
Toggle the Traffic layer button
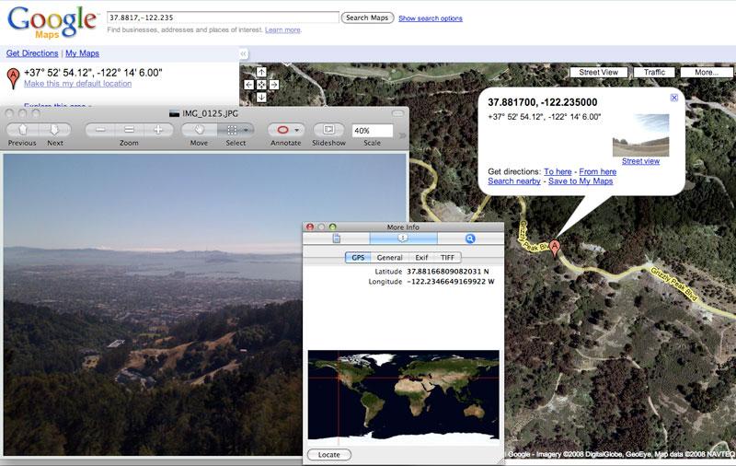[x=654, y=73]
